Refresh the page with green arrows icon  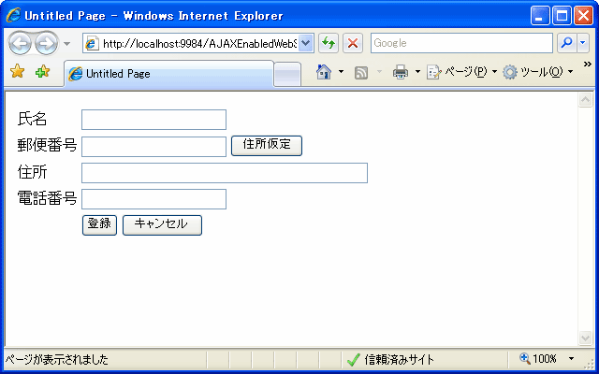coord(329,43)
